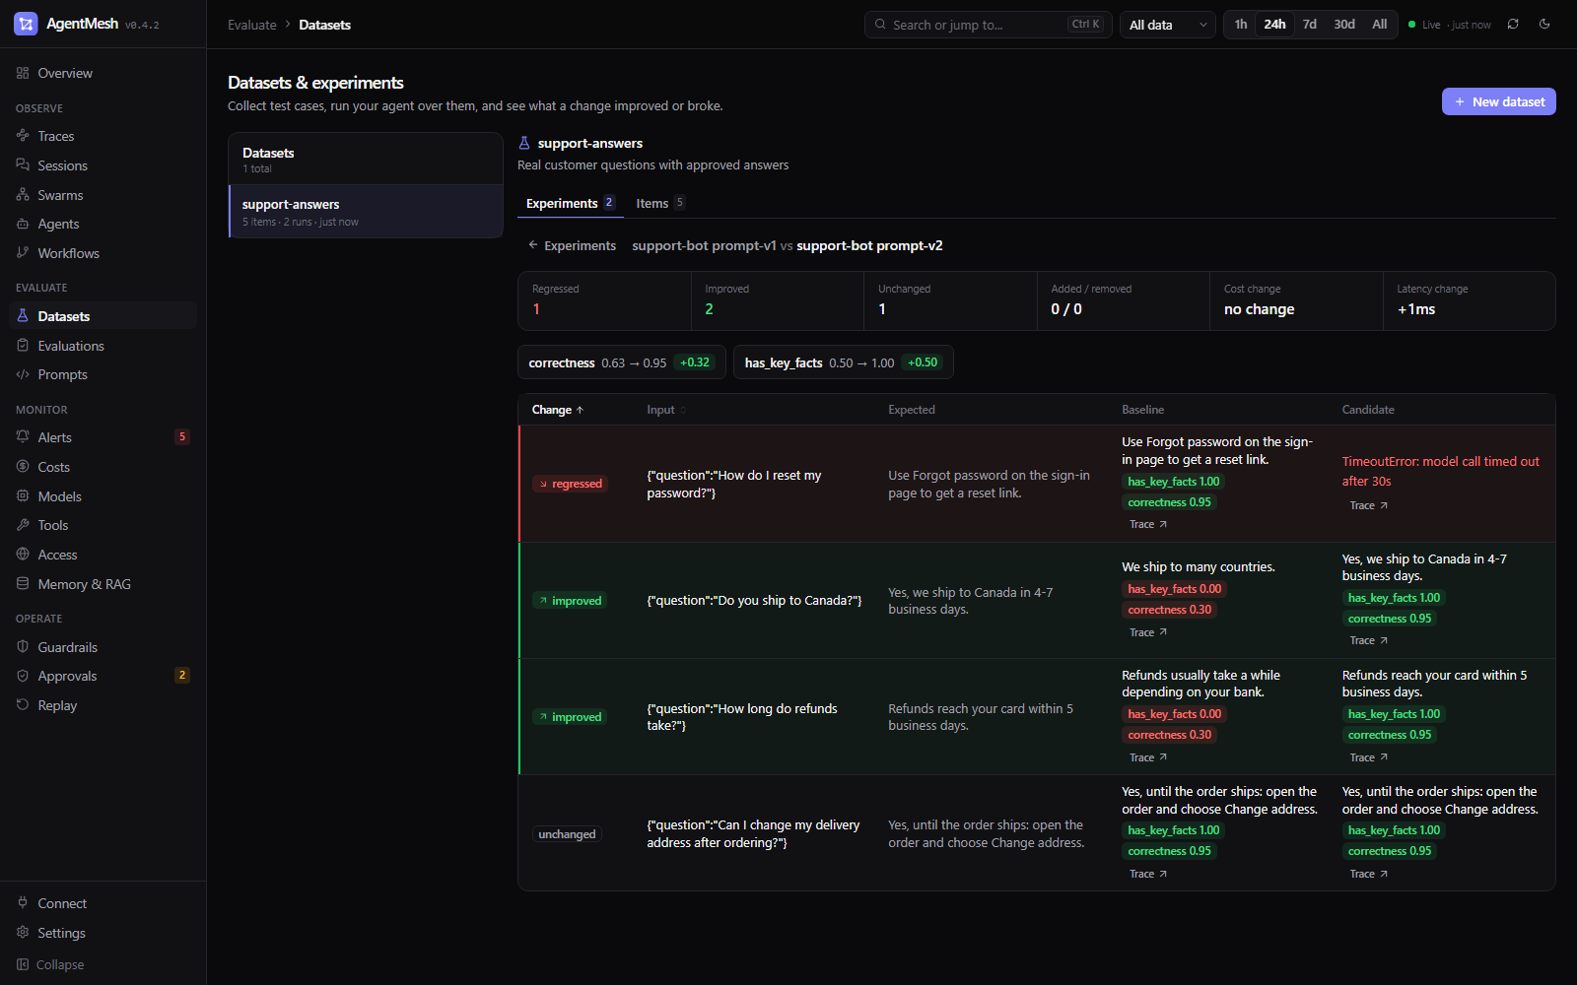
Task: Open the Tools page
Action: [103, 525]
